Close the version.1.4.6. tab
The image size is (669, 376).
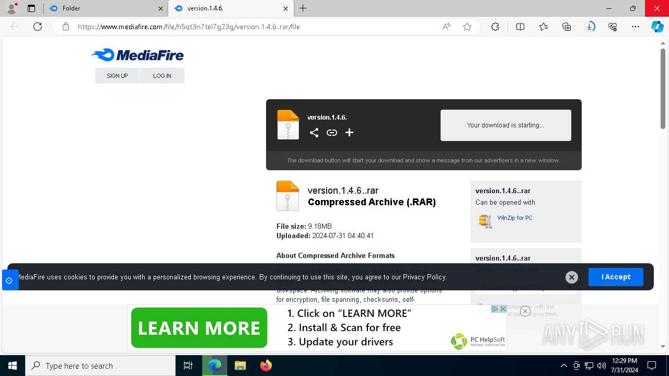tap(285, 8)
